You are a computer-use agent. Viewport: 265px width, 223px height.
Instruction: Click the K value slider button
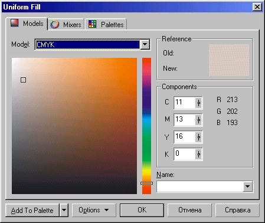[199, 154]
